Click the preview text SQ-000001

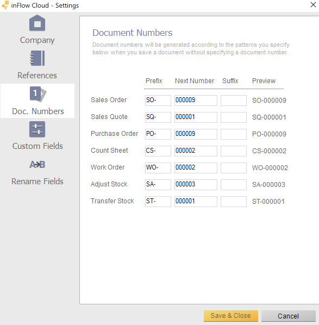click(269, 117)
